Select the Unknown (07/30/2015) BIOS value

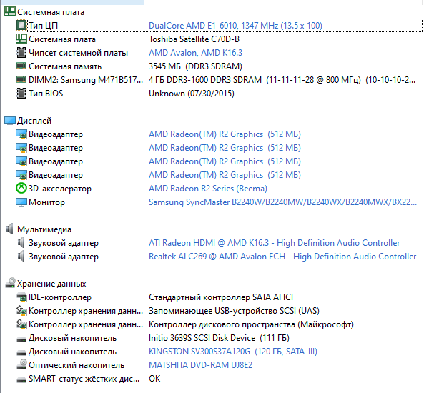click(x=192, y=93)
